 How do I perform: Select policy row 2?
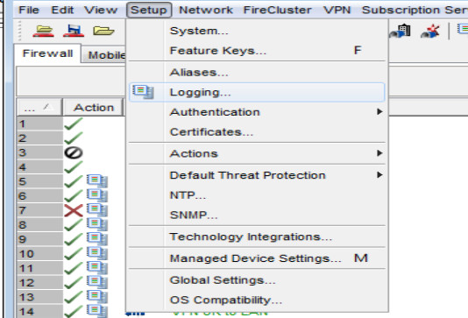39,138
